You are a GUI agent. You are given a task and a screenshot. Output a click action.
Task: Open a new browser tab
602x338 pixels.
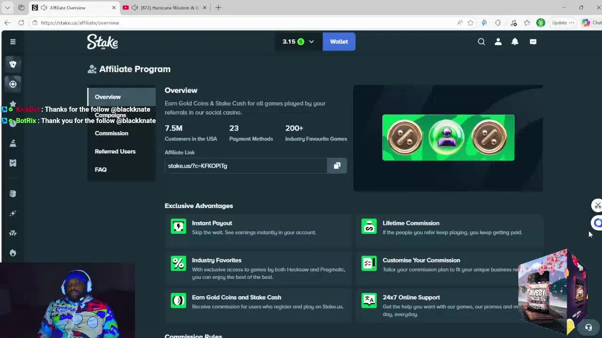218,8
